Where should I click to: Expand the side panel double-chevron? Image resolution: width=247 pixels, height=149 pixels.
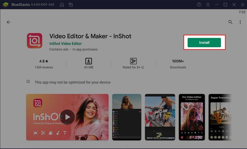pyautogui.click(x=242, y=5)
